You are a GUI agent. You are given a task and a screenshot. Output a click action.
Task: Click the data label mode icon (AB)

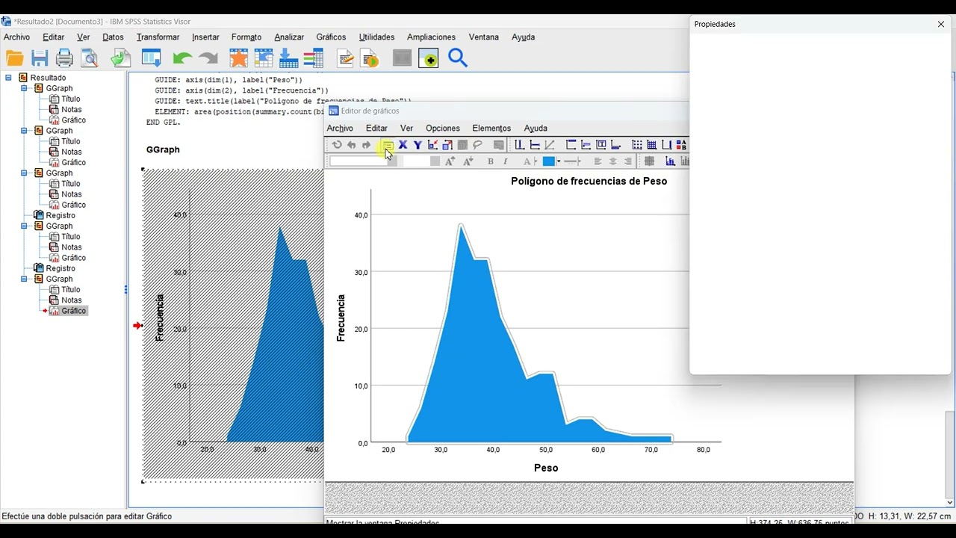pyautogui.click(x=681, y=145)
